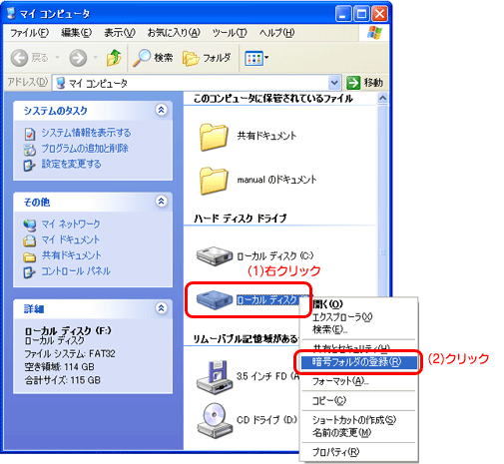Select the Local Disk (C:) drive icon

point(215,255)
